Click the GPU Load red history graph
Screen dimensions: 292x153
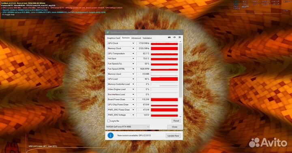[x=164, y=79]
